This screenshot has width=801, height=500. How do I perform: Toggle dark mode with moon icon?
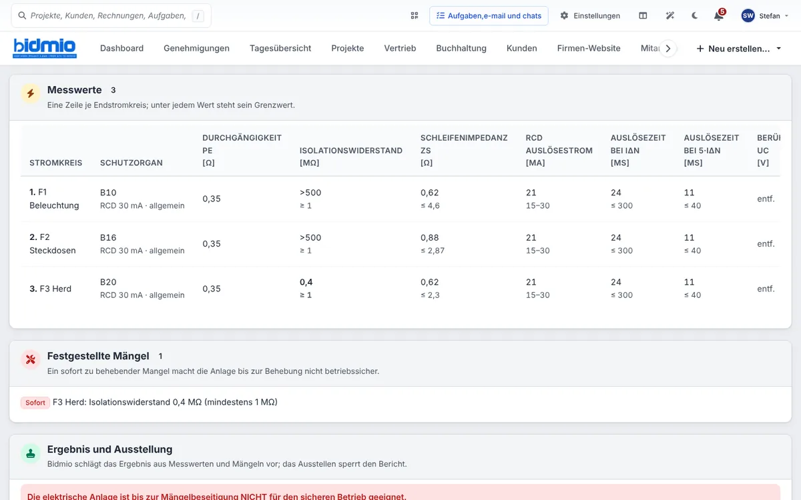coord(695,15)
